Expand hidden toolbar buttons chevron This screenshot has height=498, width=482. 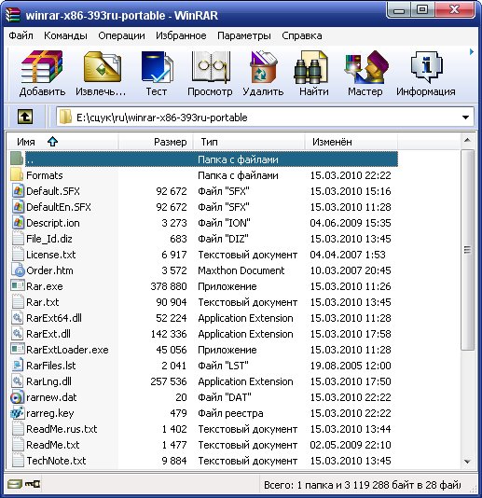pyautogui.click(x=472, y=52)
